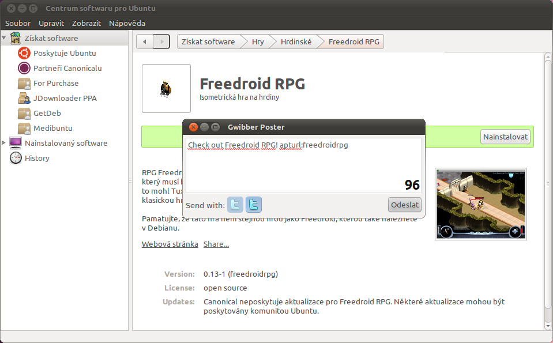Viewport: 553px width, 343px height.
Task: Open the Webová stránka link
Action: [x=170, y=244]
